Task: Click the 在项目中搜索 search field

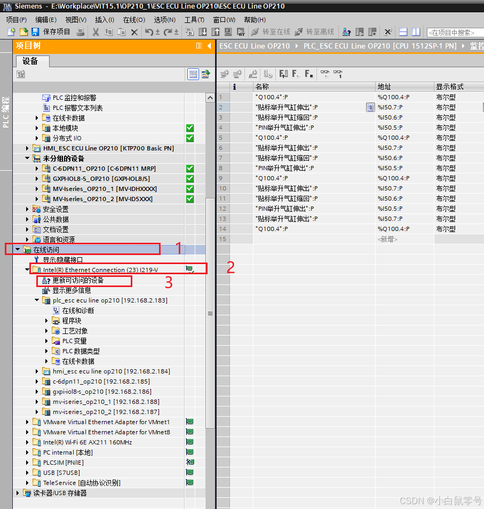Action: pyautogui.click(x=455, y=33)
